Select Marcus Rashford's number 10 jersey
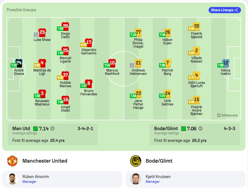This screenshot has height=189, width=248. [x=112, y=63]
